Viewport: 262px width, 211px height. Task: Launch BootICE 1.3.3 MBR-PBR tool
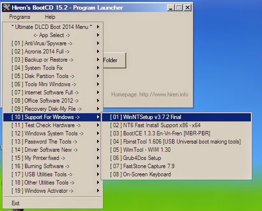176,133
